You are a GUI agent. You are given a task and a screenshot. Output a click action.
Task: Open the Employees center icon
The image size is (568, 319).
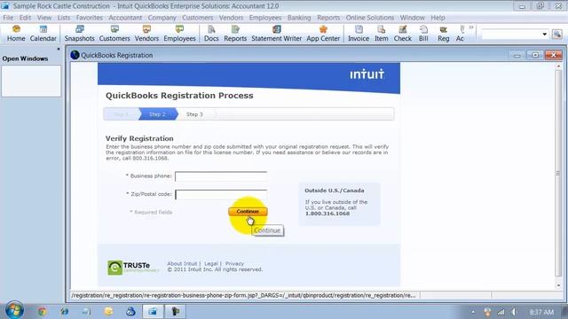pos(179,34)
